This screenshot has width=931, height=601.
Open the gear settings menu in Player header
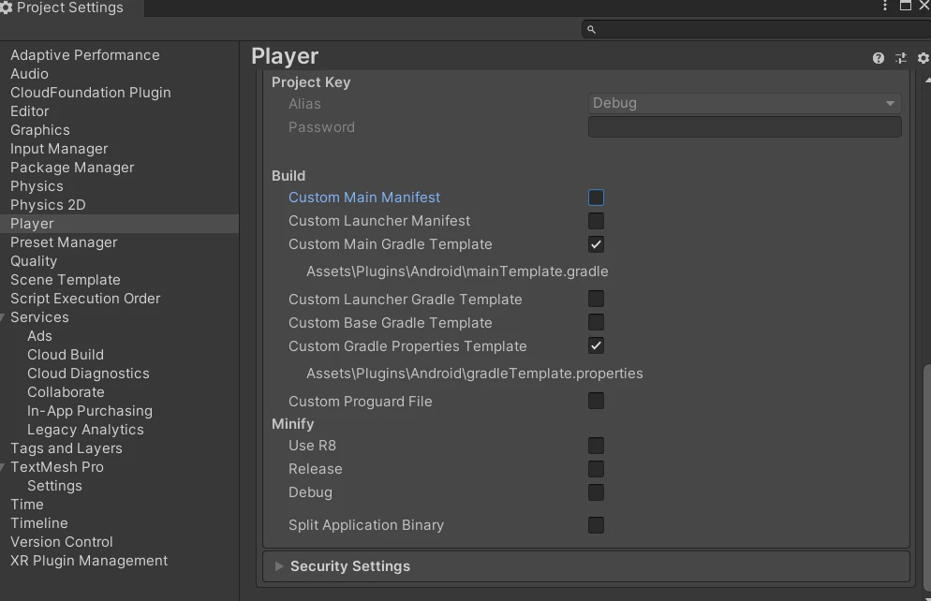click(924, 57)
